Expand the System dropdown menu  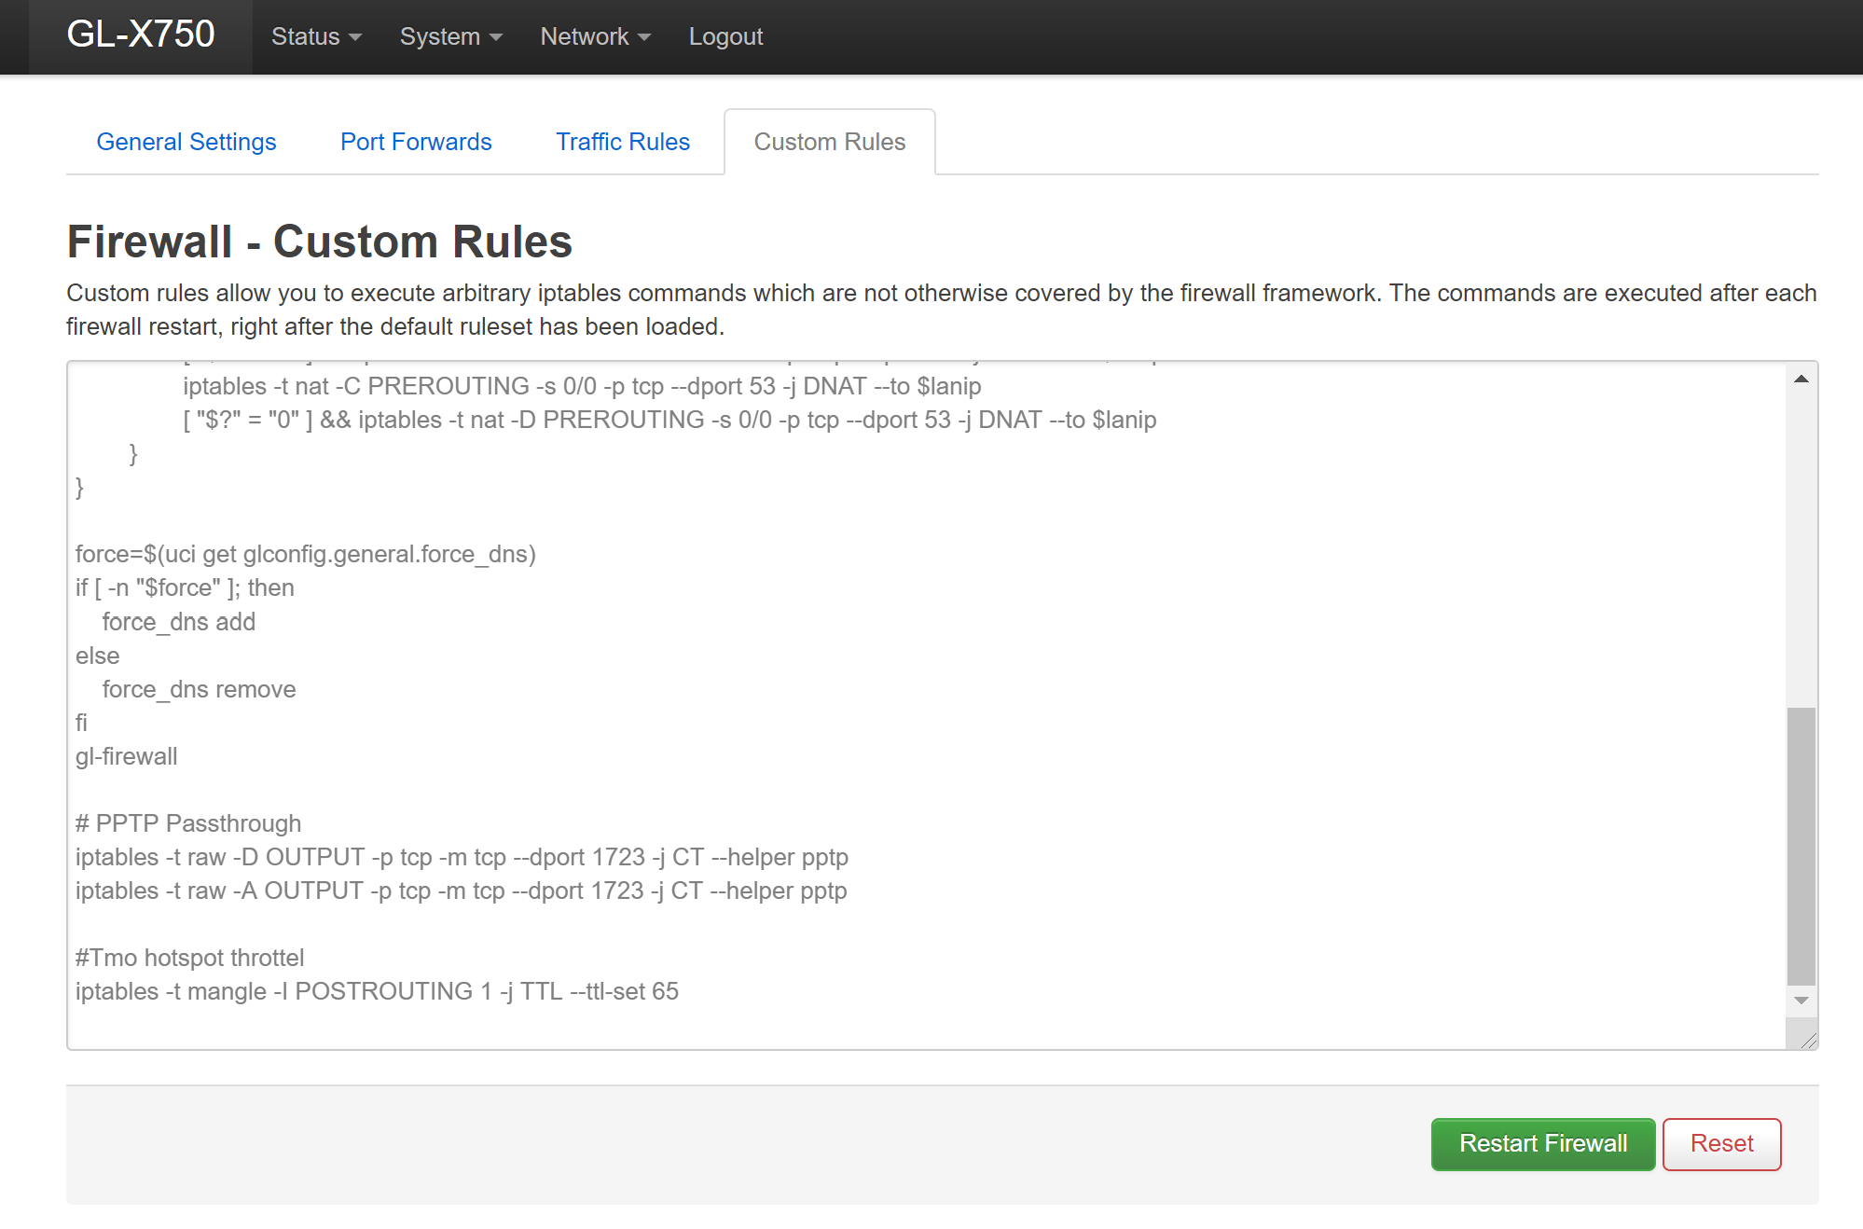[x=450, y=36]
